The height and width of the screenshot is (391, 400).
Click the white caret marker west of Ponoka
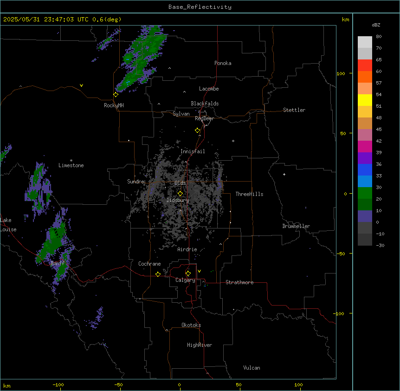click(x=170, y=68)
